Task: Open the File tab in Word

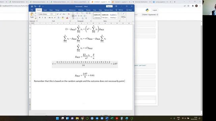Action: pos(32,10)
